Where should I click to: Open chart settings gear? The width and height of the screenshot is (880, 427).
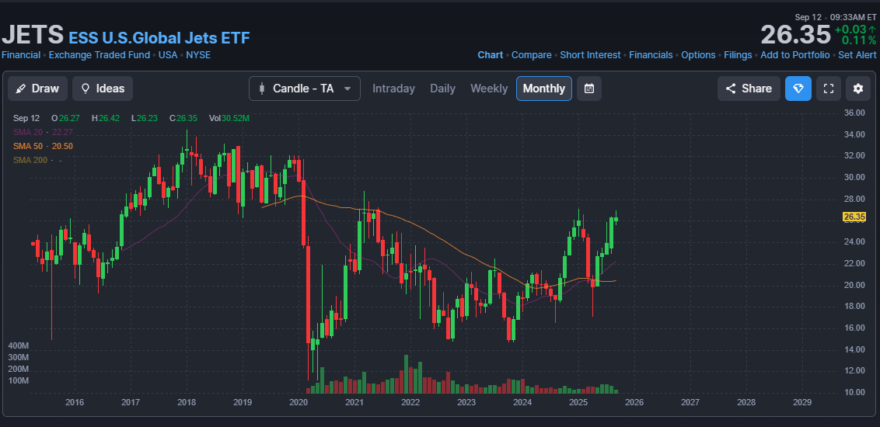tap(858, 89)
